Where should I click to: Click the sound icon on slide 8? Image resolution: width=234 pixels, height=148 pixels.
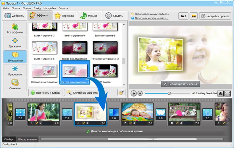point(181,123)
